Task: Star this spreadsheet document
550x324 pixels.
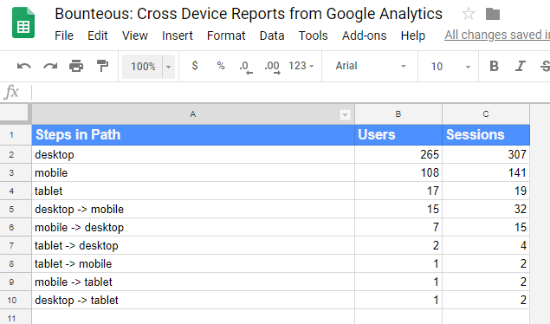Action: pos(469,14)
